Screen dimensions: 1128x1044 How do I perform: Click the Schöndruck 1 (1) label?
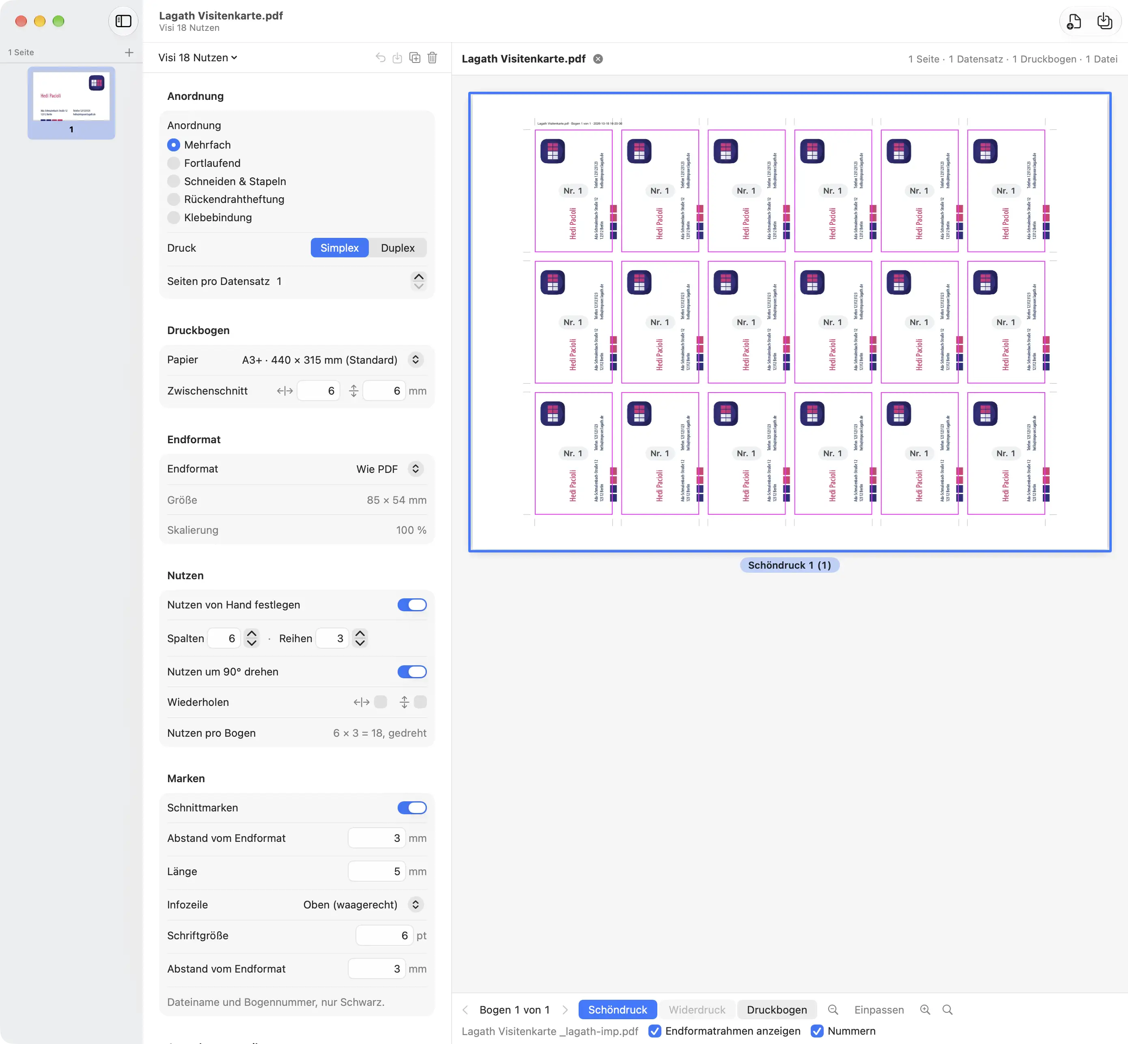click(789, 565)
